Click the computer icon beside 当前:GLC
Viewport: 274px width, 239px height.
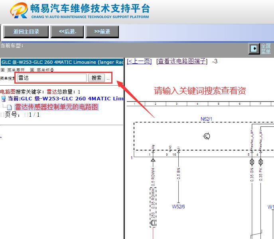tap(3, 99)
